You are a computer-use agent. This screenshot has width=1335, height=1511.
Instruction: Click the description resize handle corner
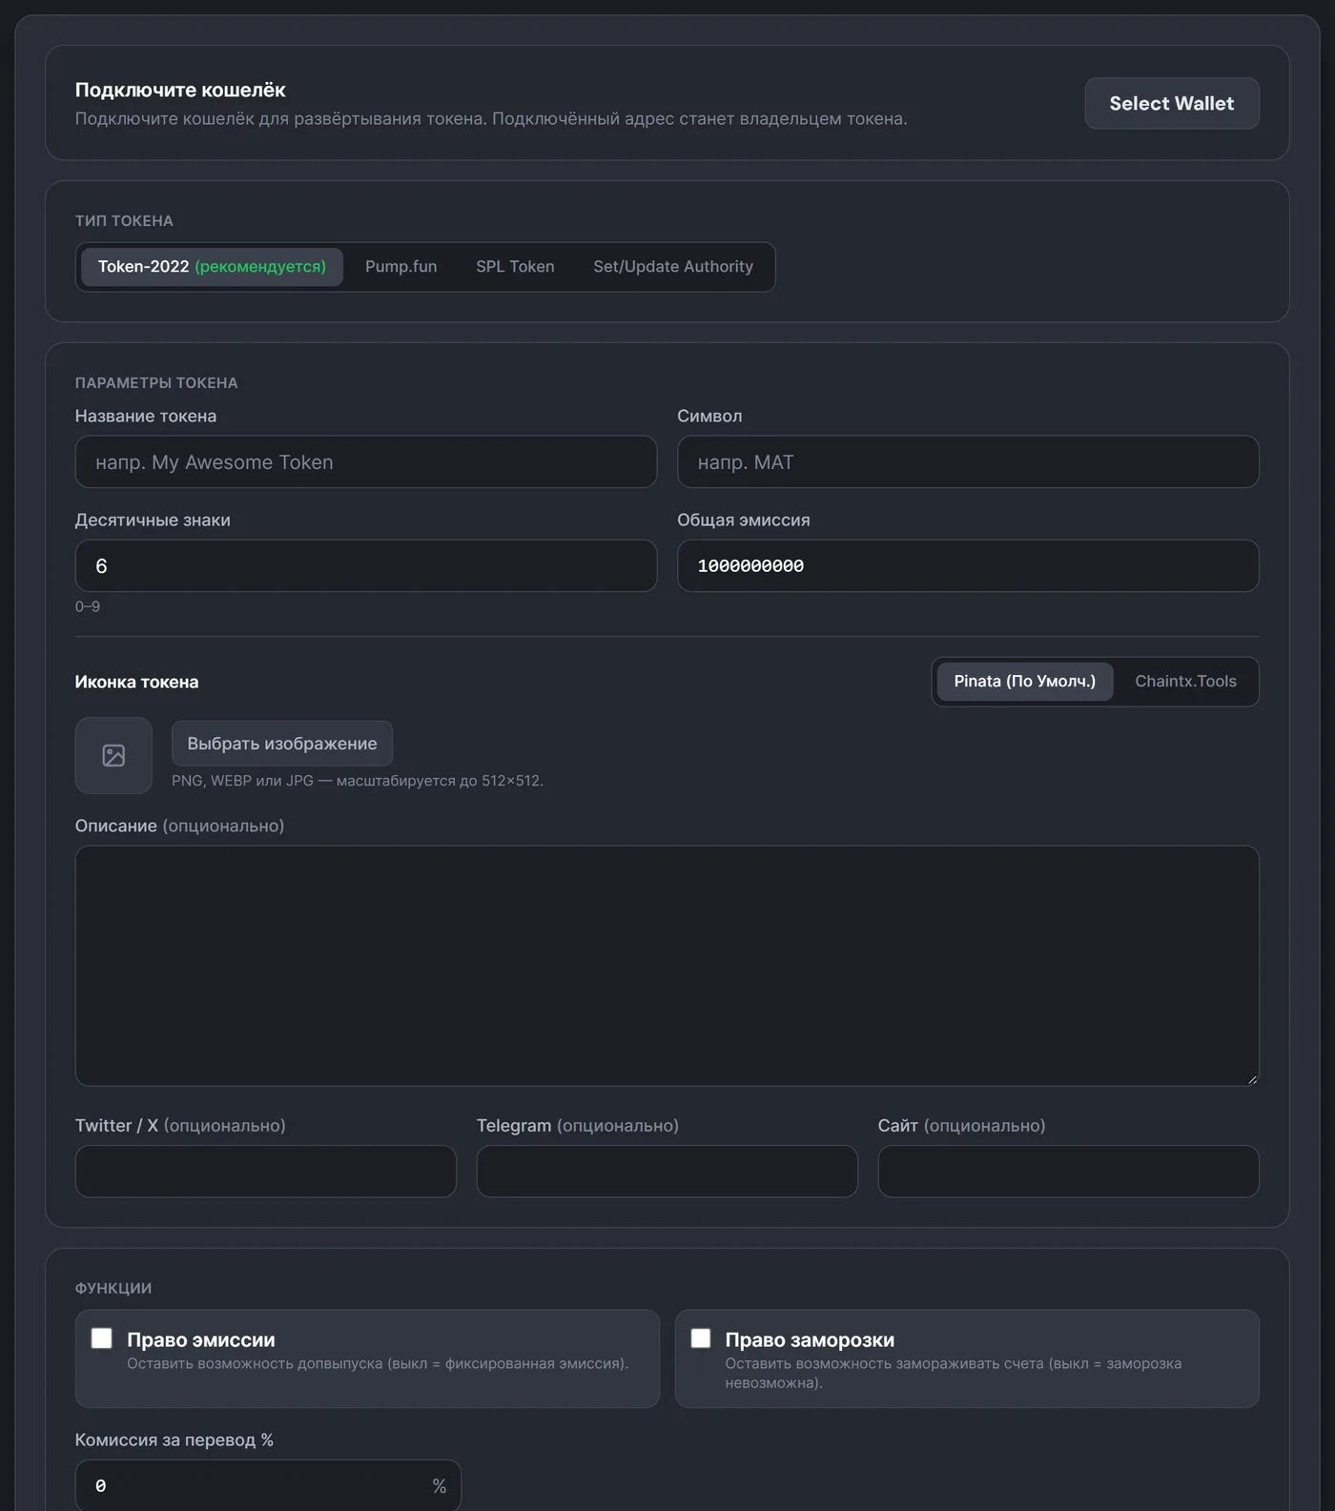tap(1252, 1078)
